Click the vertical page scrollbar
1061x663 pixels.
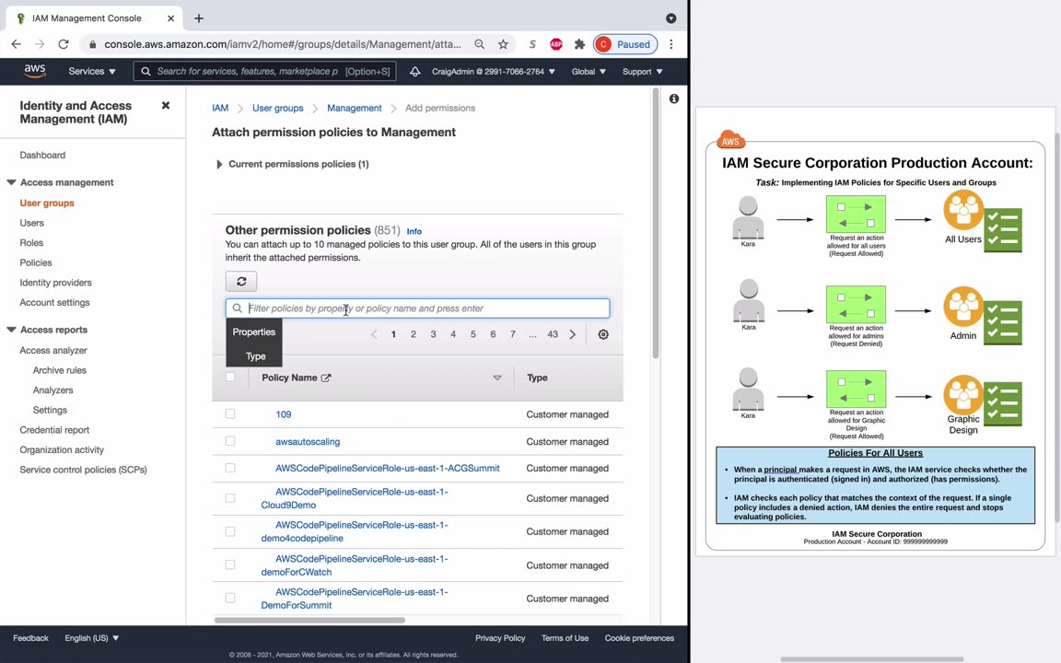point(655,223)
